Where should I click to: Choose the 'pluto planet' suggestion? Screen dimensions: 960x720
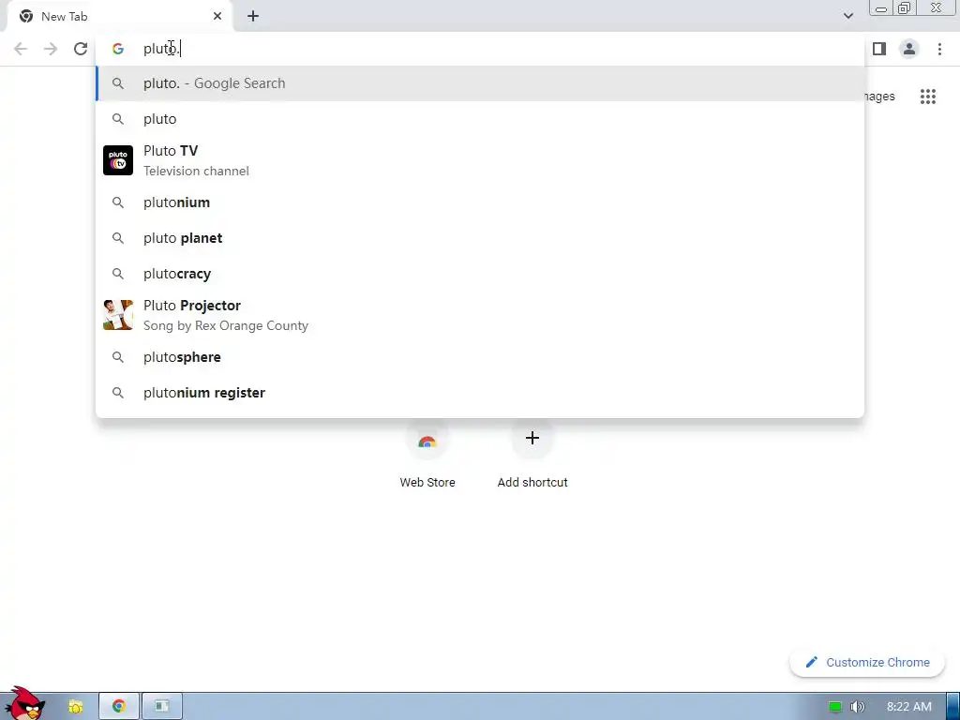pos(480,238)
